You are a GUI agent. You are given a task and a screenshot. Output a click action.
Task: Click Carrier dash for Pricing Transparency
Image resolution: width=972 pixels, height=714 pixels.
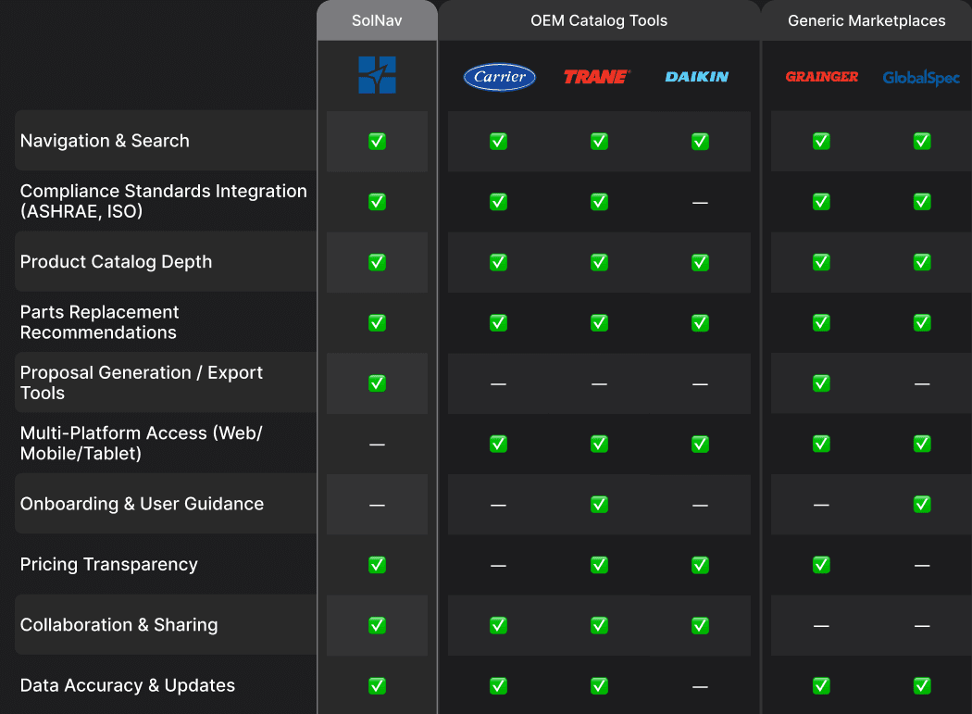(498, 566)
